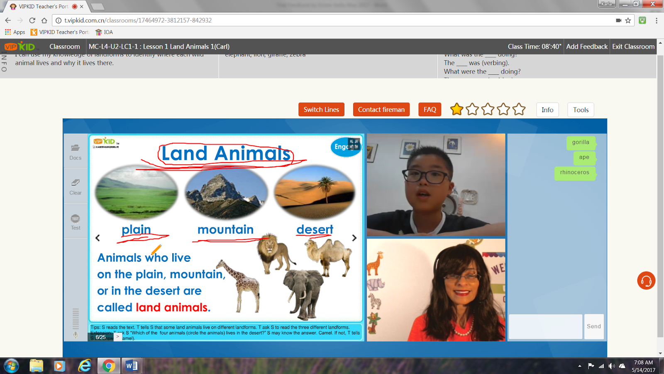This screenshot has height=374, width=664.
Task: Show hidden system tray icons
Action: (x=579, y=366)
